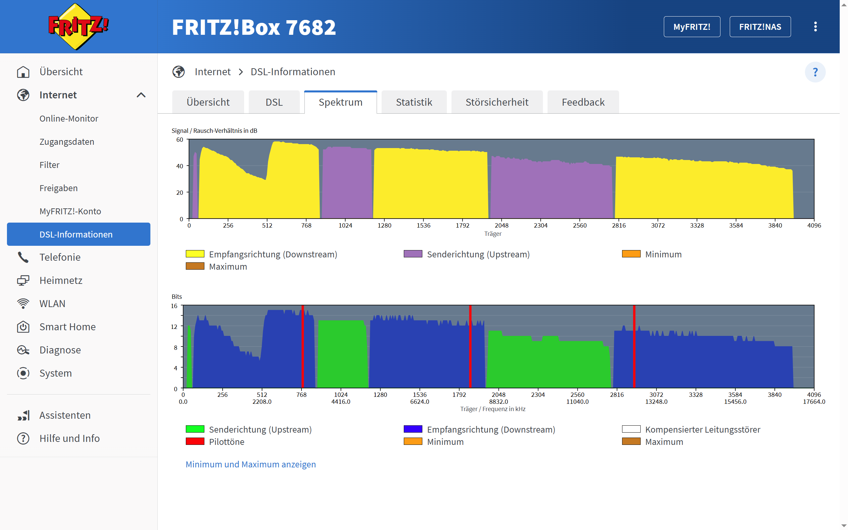Click the help question mark icon
Image resolution: width=848 pixels, height=530 pixels.
tap(815, 72)
